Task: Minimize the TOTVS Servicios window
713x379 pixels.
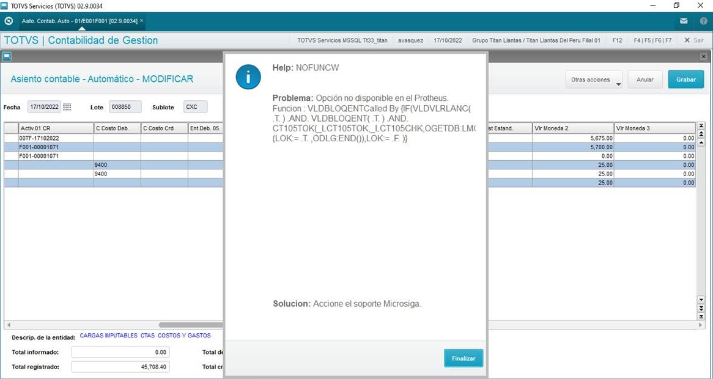Action: (x=653, y=6)
